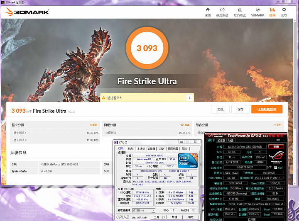
Task: Click the 3DMark window title bar icon
Action: pyautogui.click(x=2, y=2)
